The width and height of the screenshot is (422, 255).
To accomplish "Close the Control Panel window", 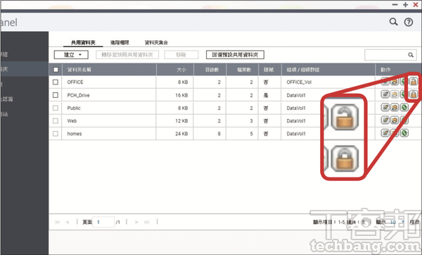I will click(x=416, y=5).
